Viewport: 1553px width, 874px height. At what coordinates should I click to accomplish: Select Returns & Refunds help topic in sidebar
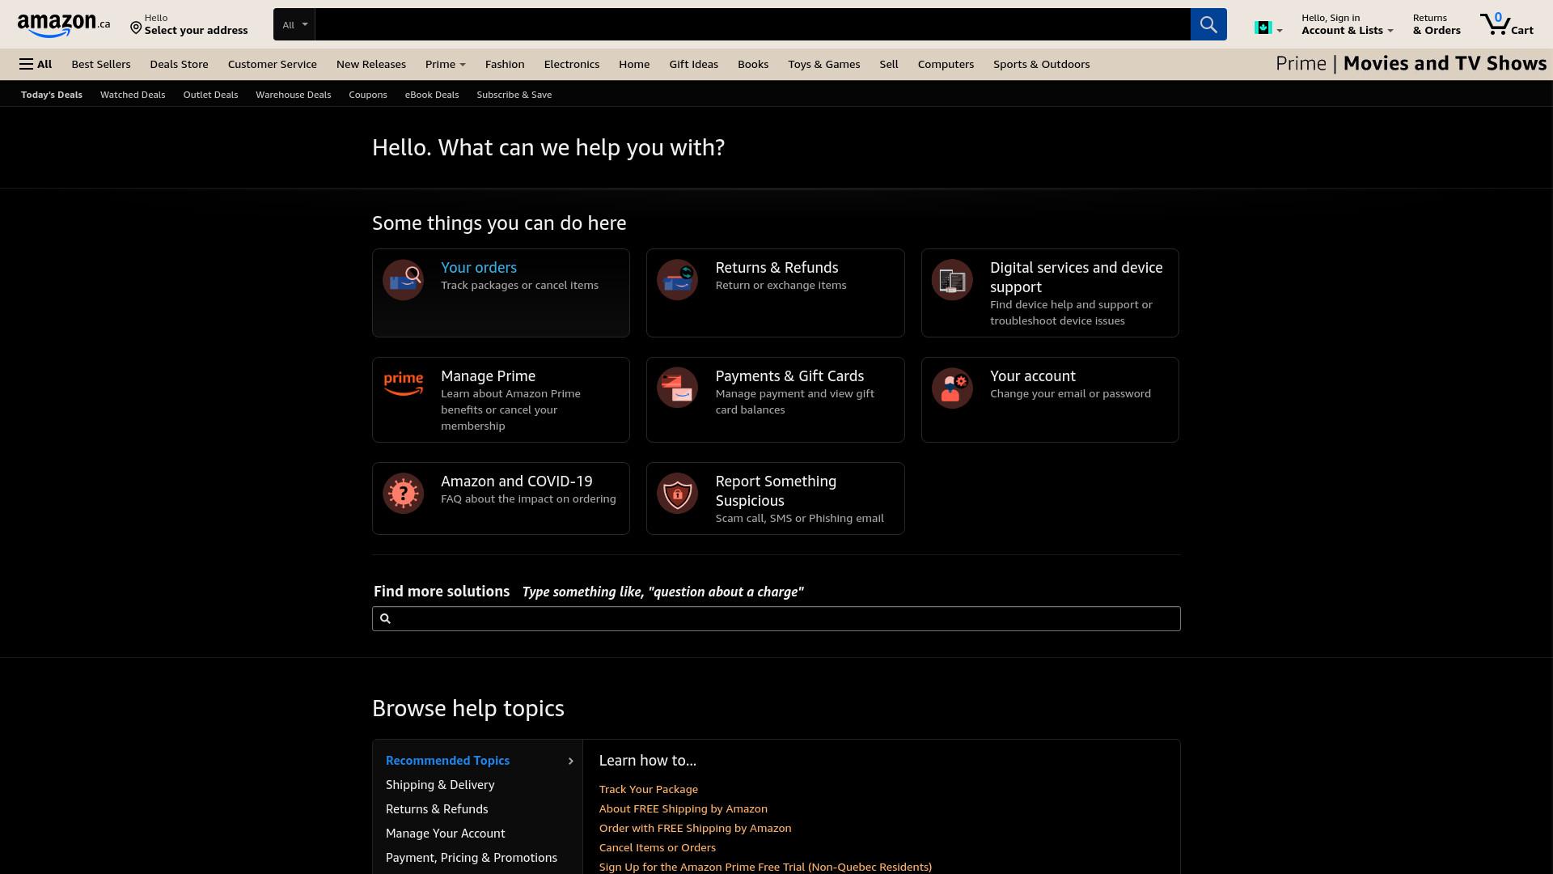(x=437, y=809)
